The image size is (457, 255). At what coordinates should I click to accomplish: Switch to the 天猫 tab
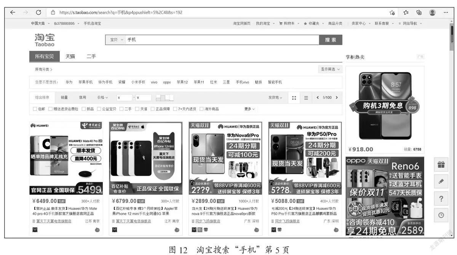(x=70, y=56)
